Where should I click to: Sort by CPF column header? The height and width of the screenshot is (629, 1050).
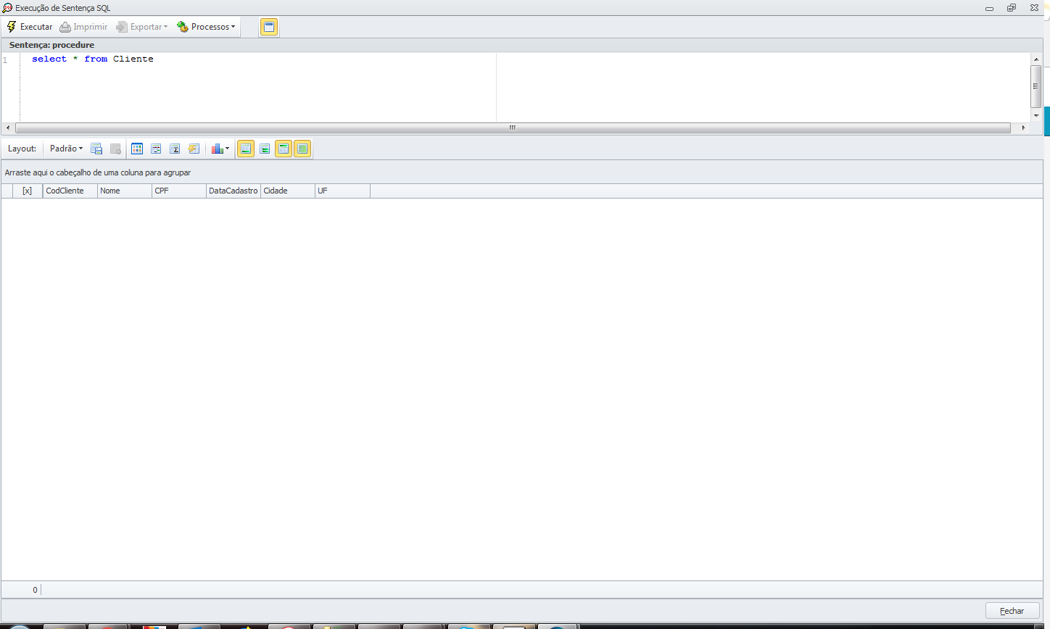point(179,191)
